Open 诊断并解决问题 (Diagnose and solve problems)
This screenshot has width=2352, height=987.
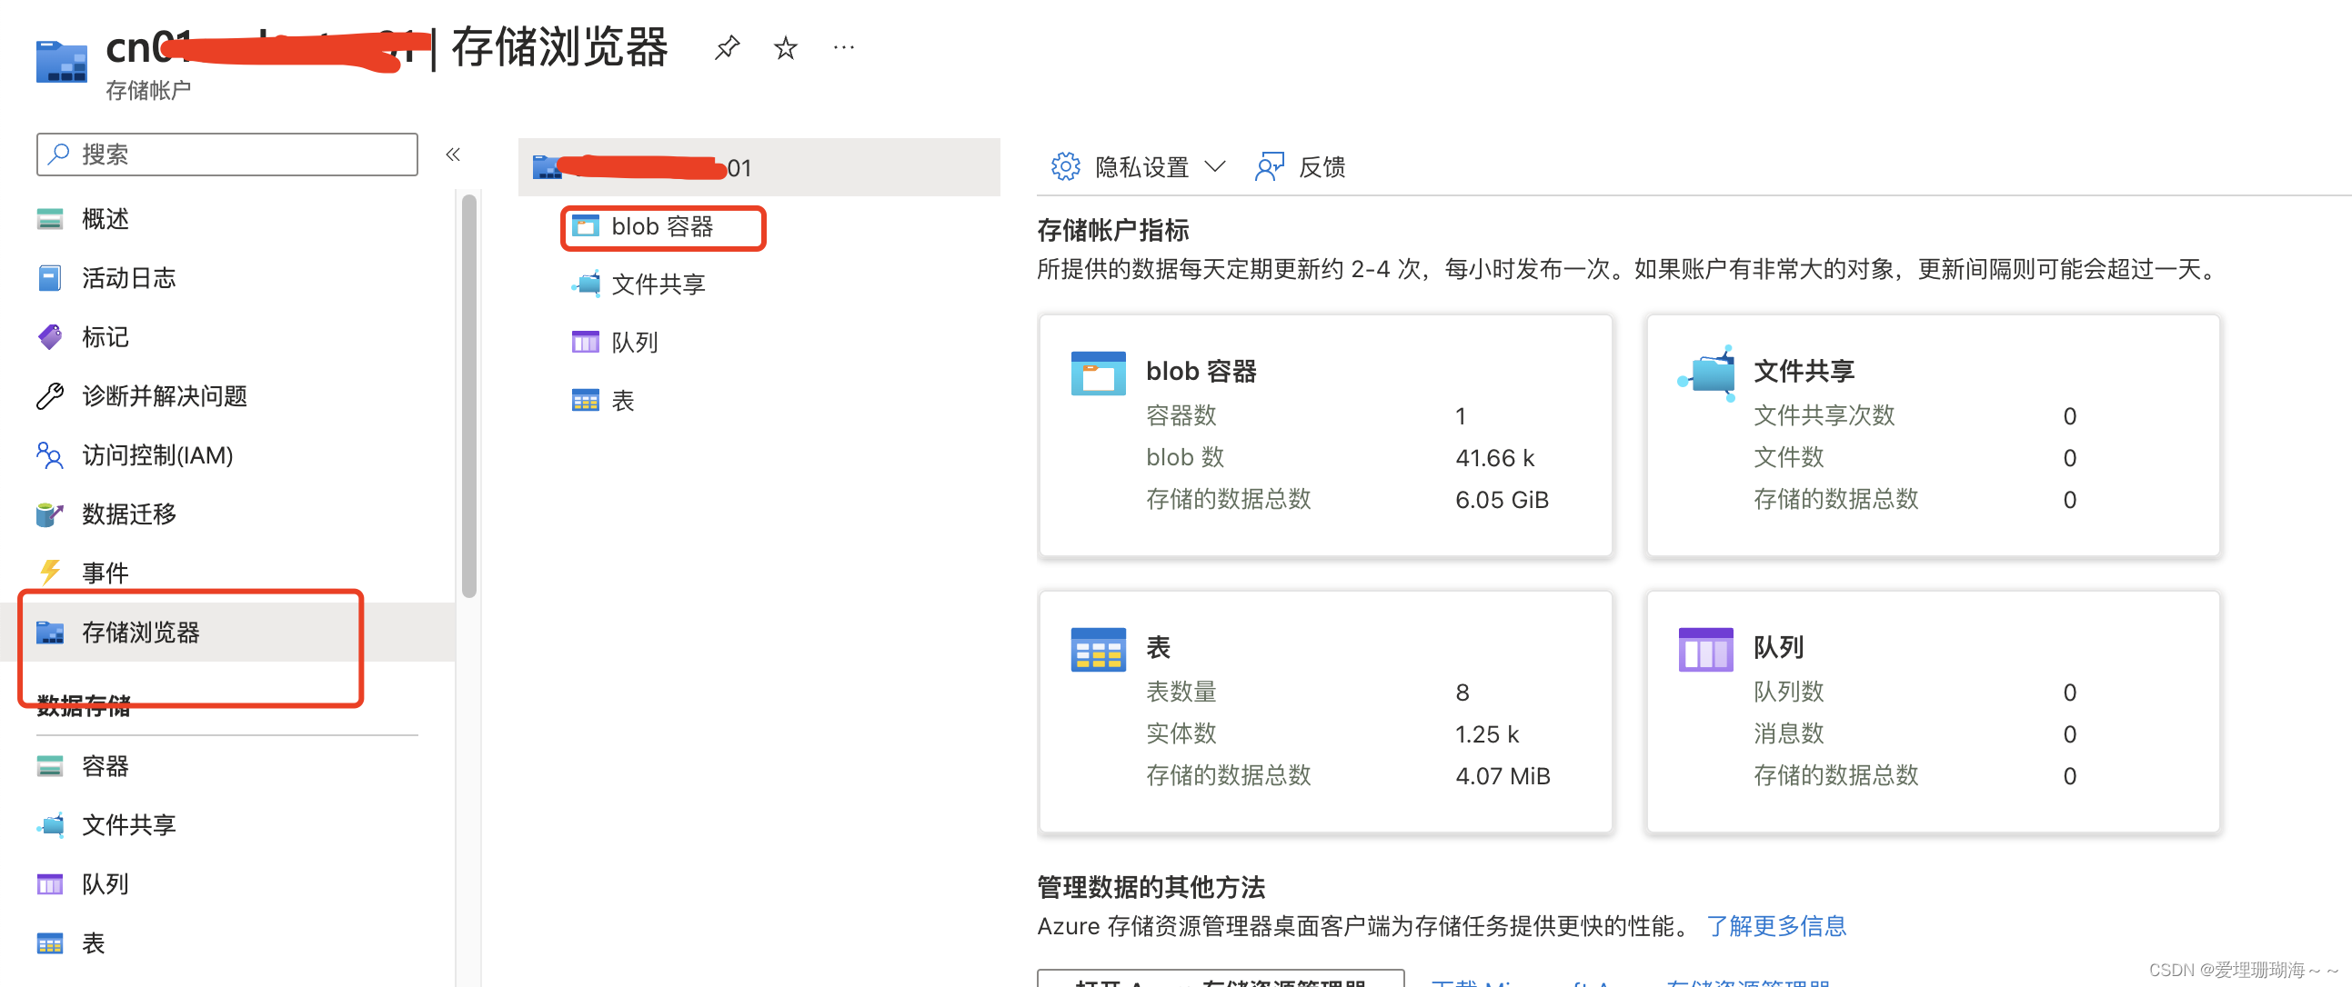[x=165, y=396]
